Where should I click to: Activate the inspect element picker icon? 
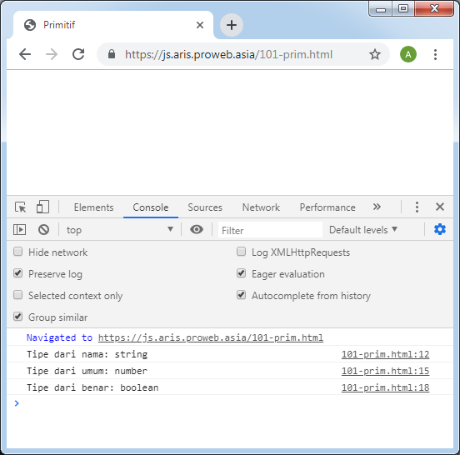21,207
